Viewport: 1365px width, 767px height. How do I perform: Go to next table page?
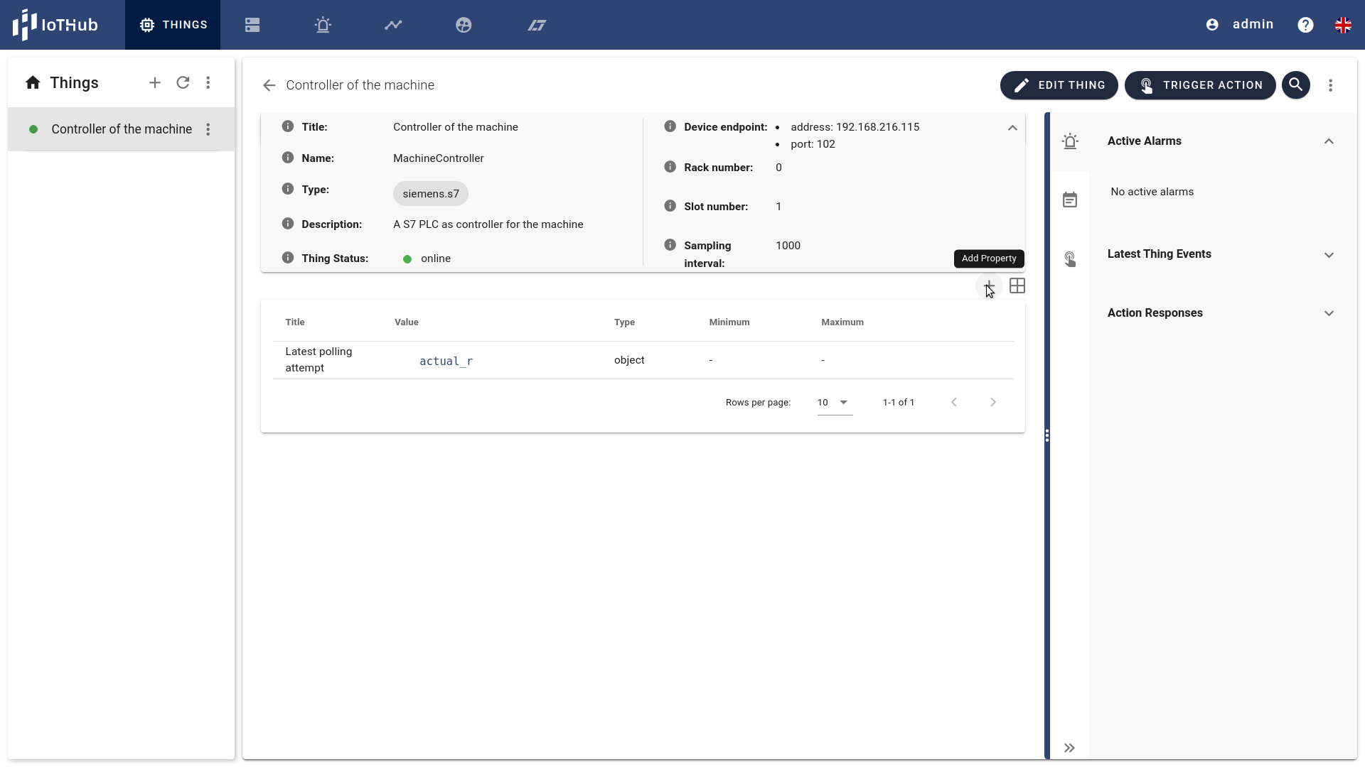pyautogui.click(x=993, y=403)
